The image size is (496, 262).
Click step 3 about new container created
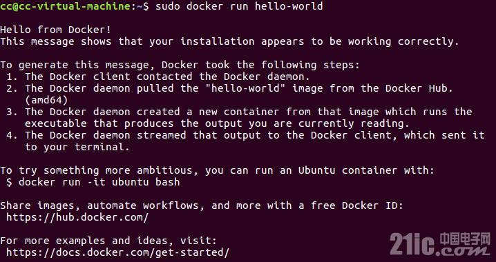(x=239, y=112)
